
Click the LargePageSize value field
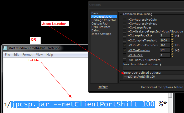click(x=165, y=35)
